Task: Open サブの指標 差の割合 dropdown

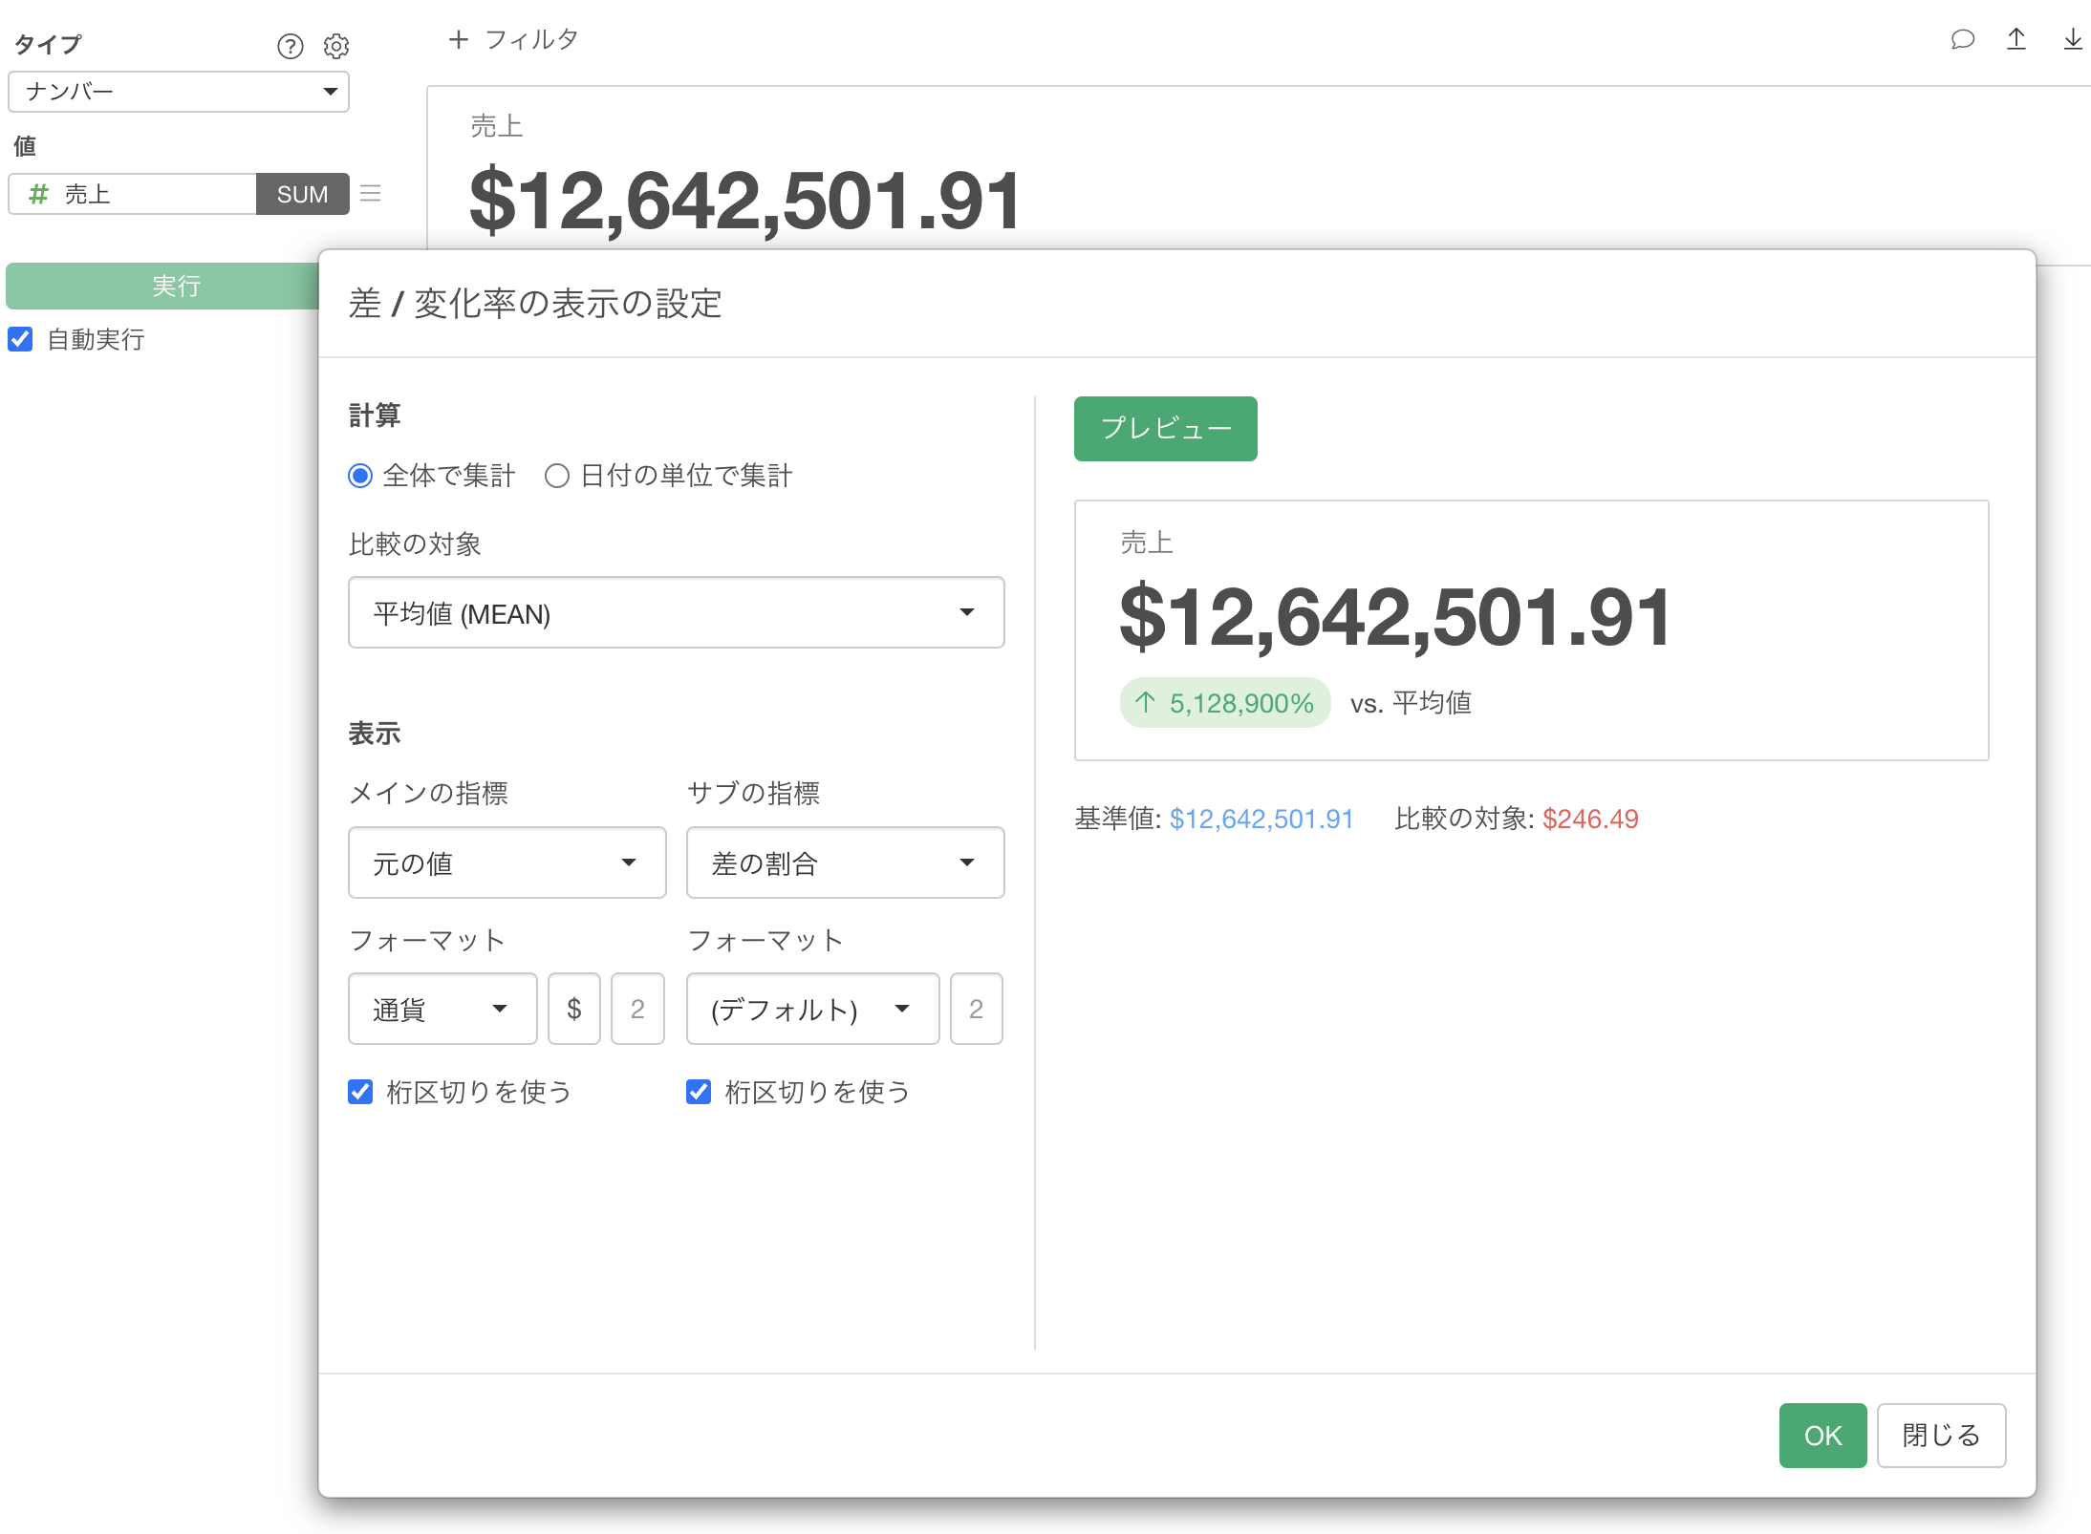Action: point(845,863)
